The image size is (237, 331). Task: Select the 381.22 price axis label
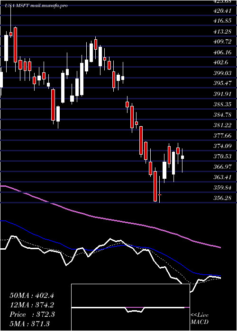(222, 125)
